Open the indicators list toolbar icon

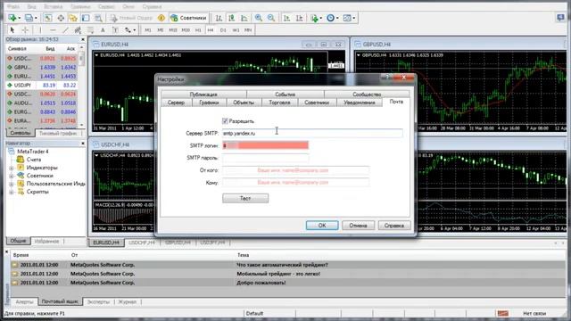(x=314, y=18)
